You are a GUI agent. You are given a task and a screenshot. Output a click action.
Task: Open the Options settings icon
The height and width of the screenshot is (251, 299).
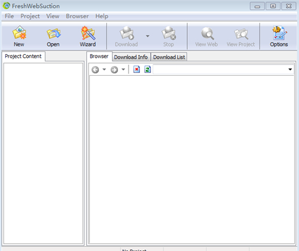point(279,33)
